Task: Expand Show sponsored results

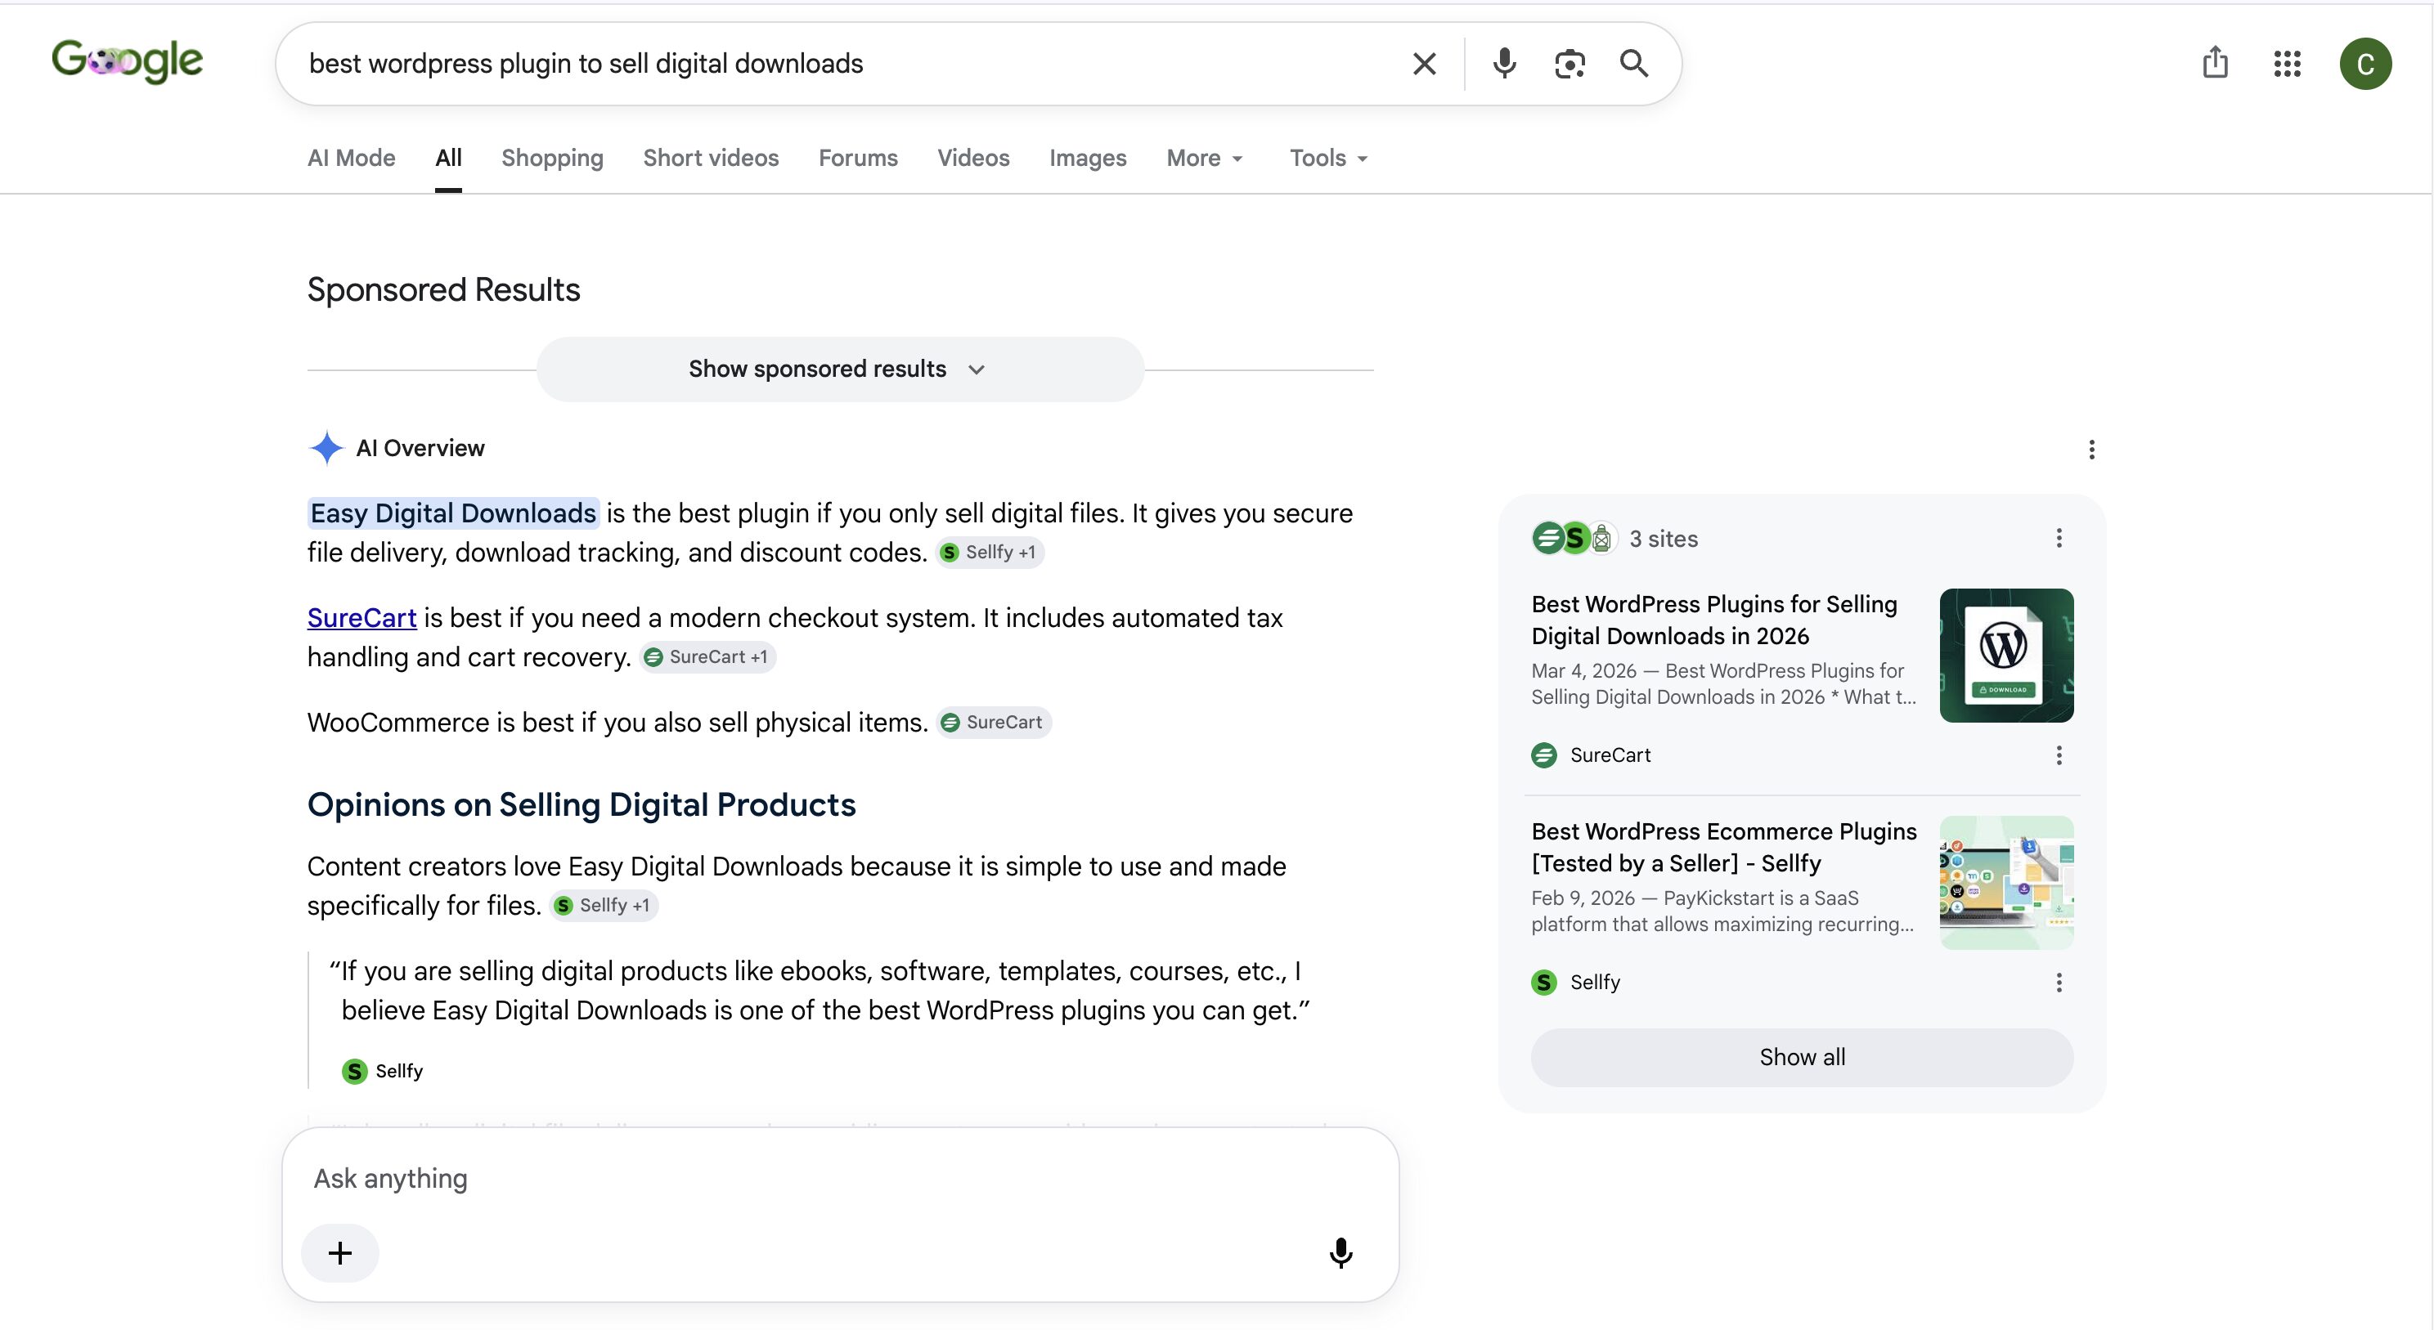Action: [x=840, y=369]
